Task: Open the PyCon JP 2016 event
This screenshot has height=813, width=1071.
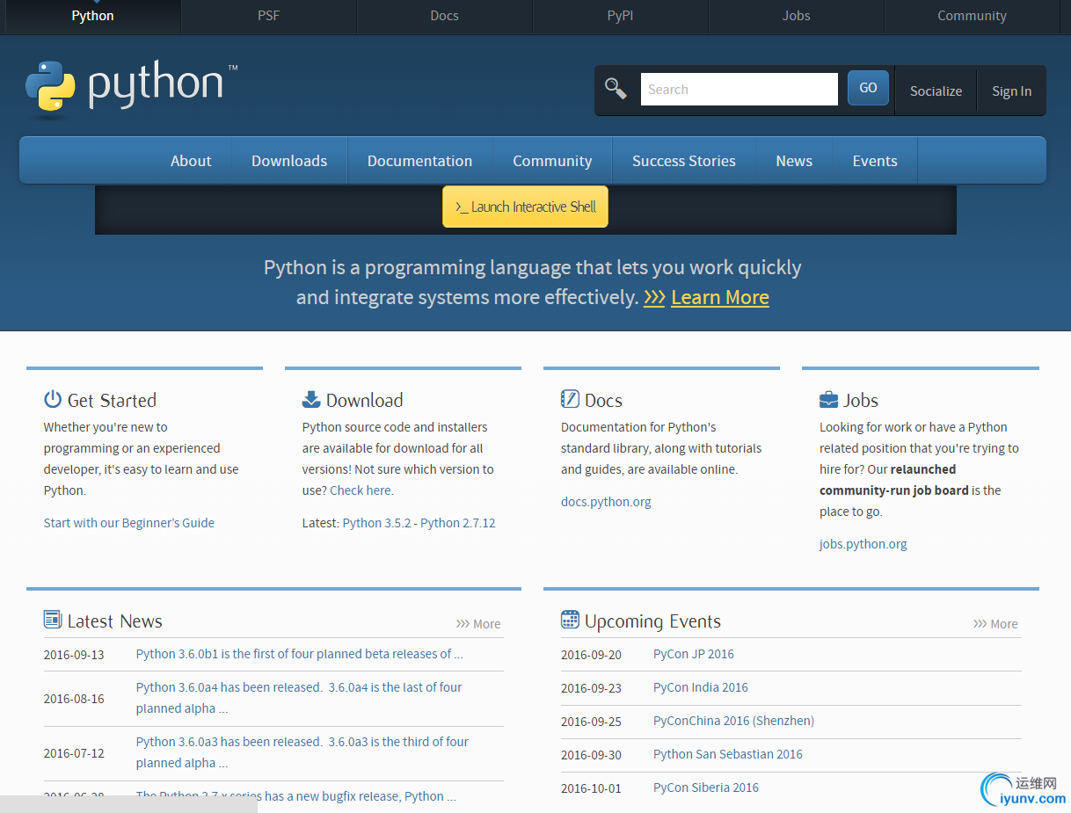Action: click(693, 654)
